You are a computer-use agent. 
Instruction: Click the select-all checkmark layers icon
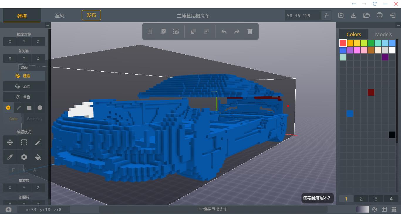coord(163,31)
